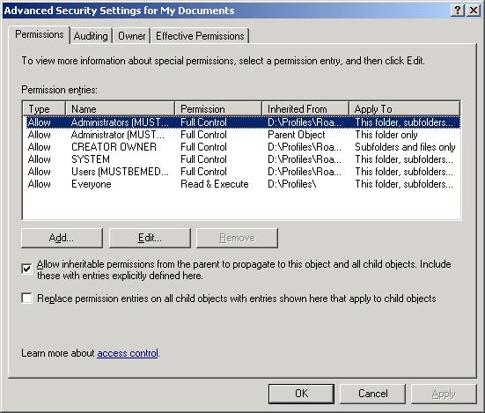Click the title bar help question mark button
The width and height of the screenshot is (485, 413).
[458, 11]
